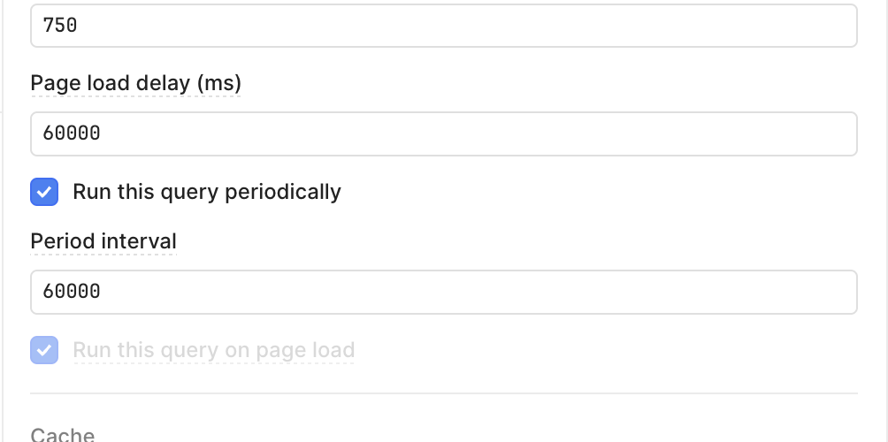Screen dimensions: 888x442
Task: Click the input field containing 750
Action: (x=442, y=26)
